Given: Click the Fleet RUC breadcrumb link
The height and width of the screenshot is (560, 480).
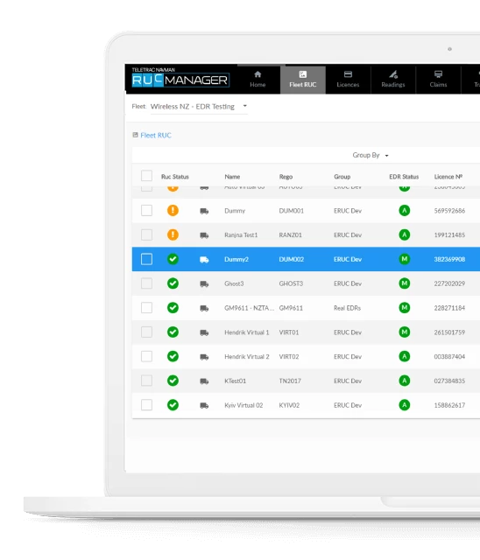Looking at the screenshot, I should 156,136.
